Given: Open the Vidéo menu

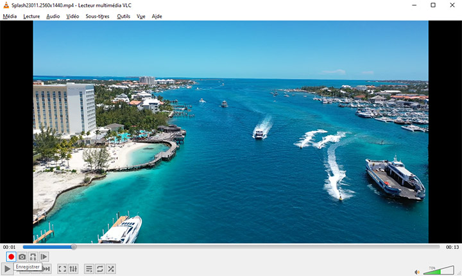Looking at the screenshot, I should coord(73,16).
